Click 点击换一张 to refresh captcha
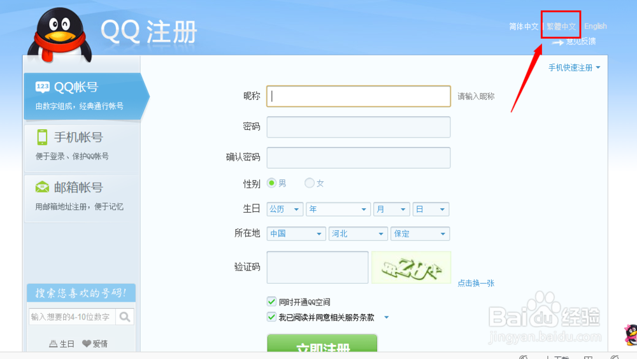This screenshot has width=637, height=359. (476, 283)
